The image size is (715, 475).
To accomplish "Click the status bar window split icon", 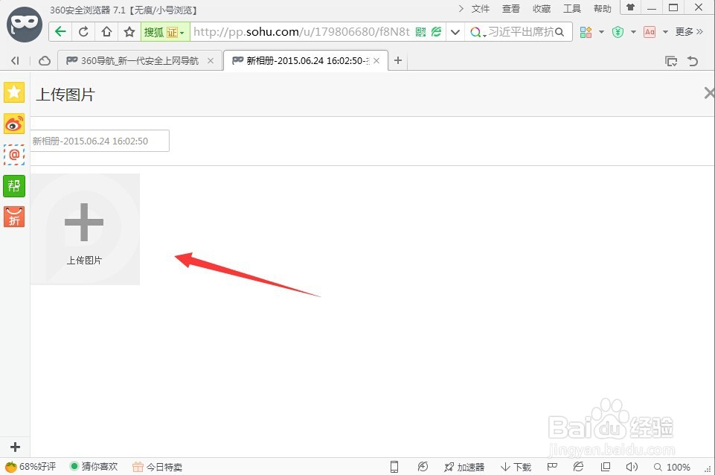I will click(x=606, y=467).
